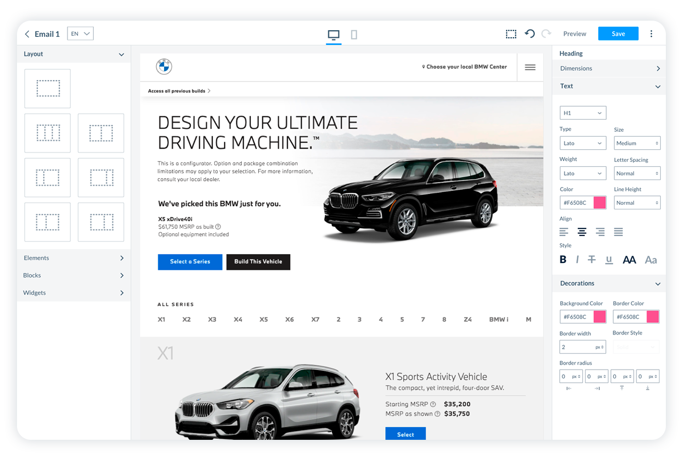This screenshot has width=687, height=460.
Task: Select the two equal-column layout block
Action: (101, 133)
